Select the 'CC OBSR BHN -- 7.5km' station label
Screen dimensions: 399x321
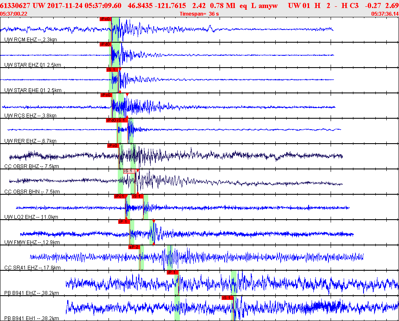pos(32,191)
